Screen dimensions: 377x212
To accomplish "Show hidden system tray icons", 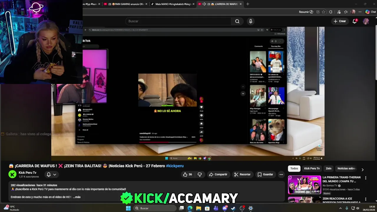I will (340, 208).
